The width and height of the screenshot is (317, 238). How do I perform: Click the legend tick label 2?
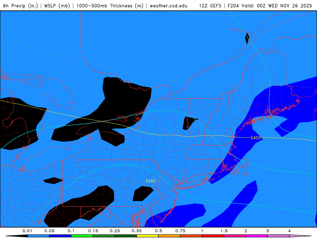tap(246, 231)
